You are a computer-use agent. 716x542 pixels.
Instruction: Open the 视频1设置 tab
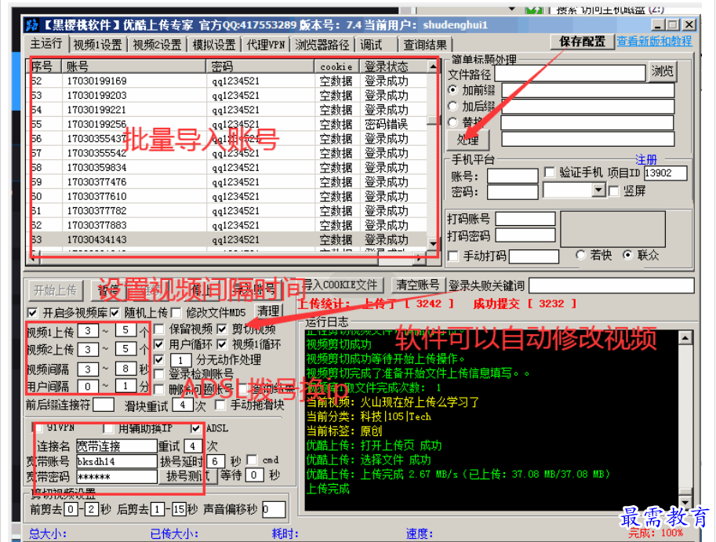pyautogui.click(x=98, y=45)
